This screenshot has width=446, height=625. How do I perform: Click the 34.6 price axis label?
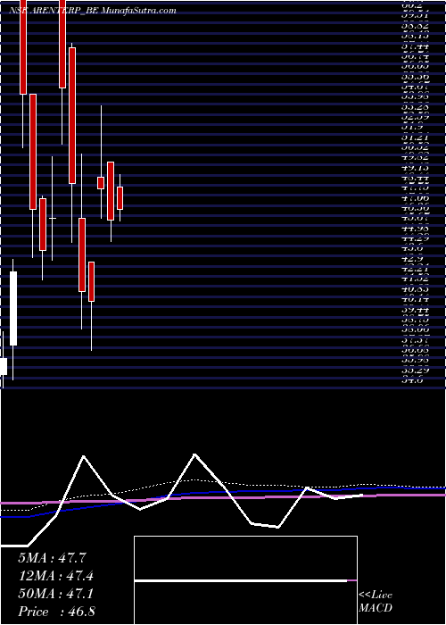tap(412, 380)
